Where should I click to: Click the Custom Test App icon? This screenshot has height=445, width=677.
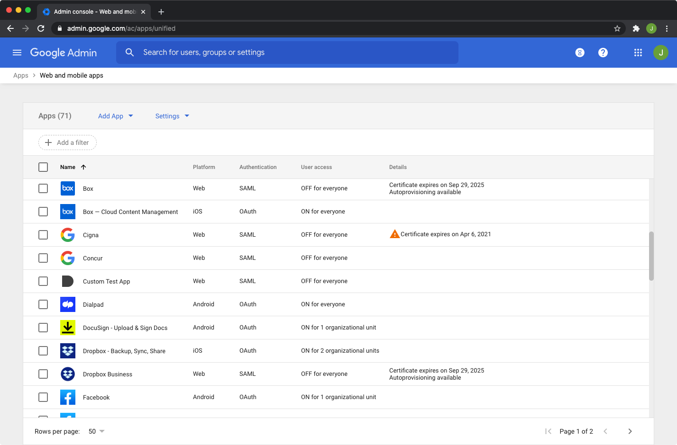[x=68, y=281]
